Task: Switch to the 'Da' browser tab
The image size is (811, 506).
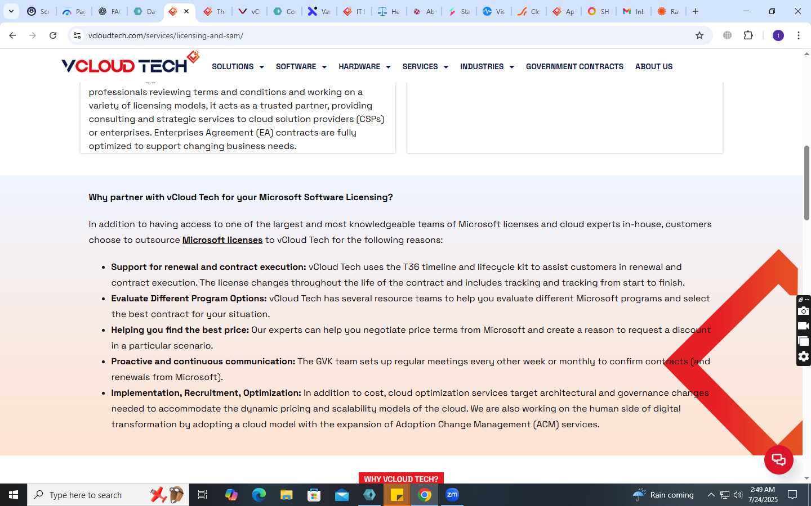Action: pos(144,11)
